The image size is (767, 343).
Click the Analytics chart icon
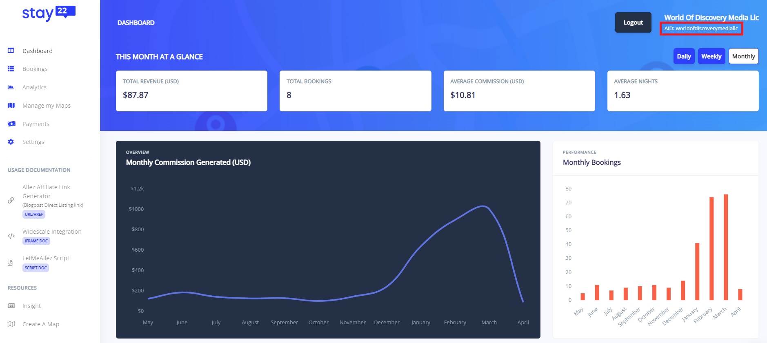(11, 87)
